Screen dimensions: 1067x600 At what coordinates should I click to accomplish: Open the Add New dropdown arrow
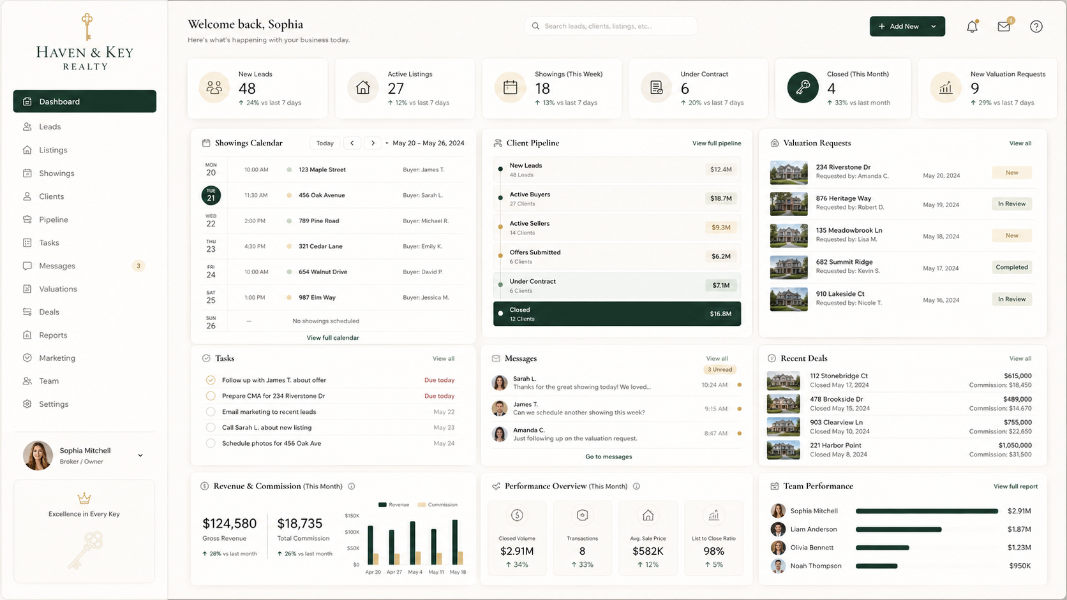[934, 26]
